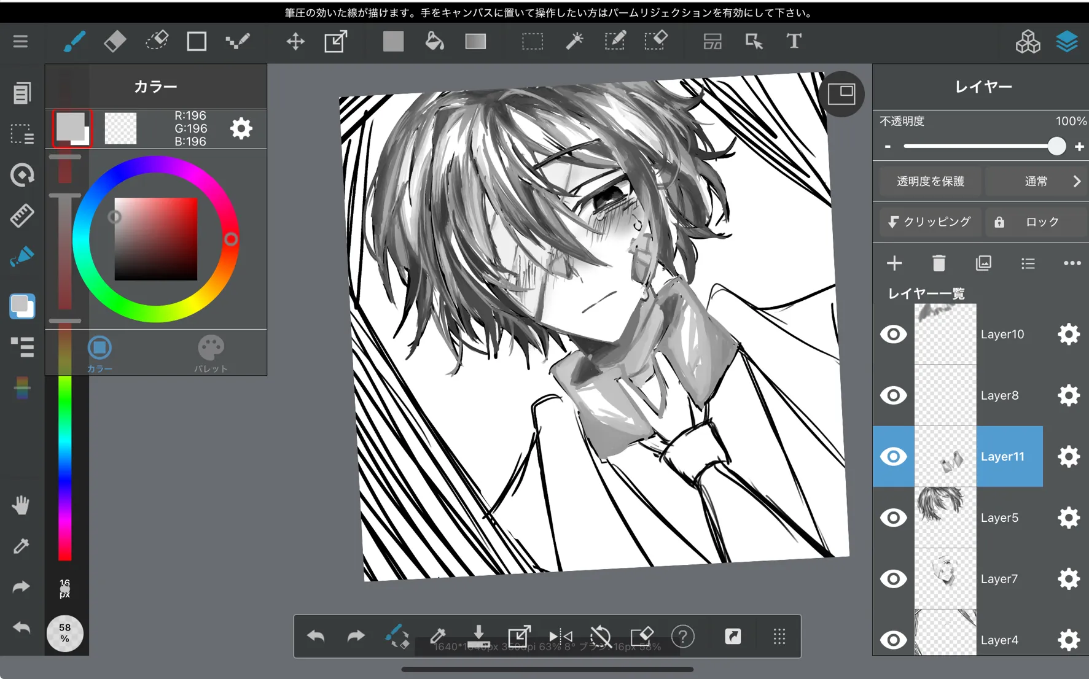This screenshot has width=1089, height=679.
Task: Hide Layer8 with its eye icon
Action: click(894, 395)
